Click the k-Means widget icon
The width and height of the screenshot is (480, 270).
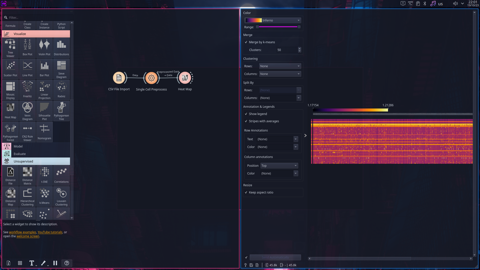pos(44,196)
